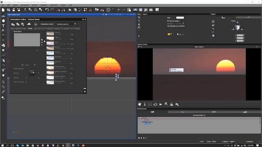Click Preview options in context menu

click(x=176, y=71)
